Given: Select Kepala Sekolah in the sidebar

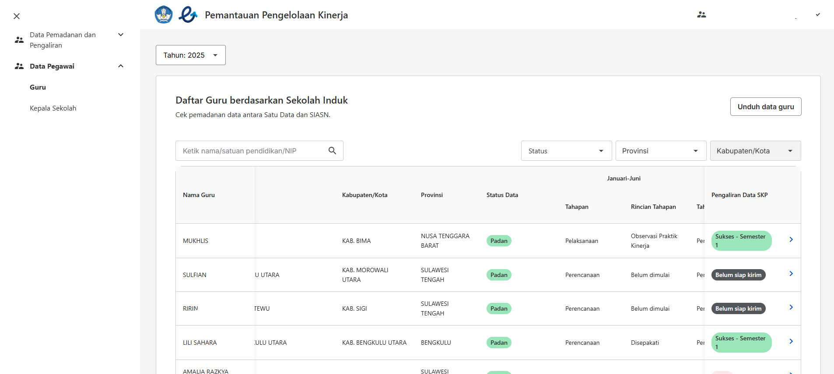Looking at the screenshot, I should (x=53, y=108).
